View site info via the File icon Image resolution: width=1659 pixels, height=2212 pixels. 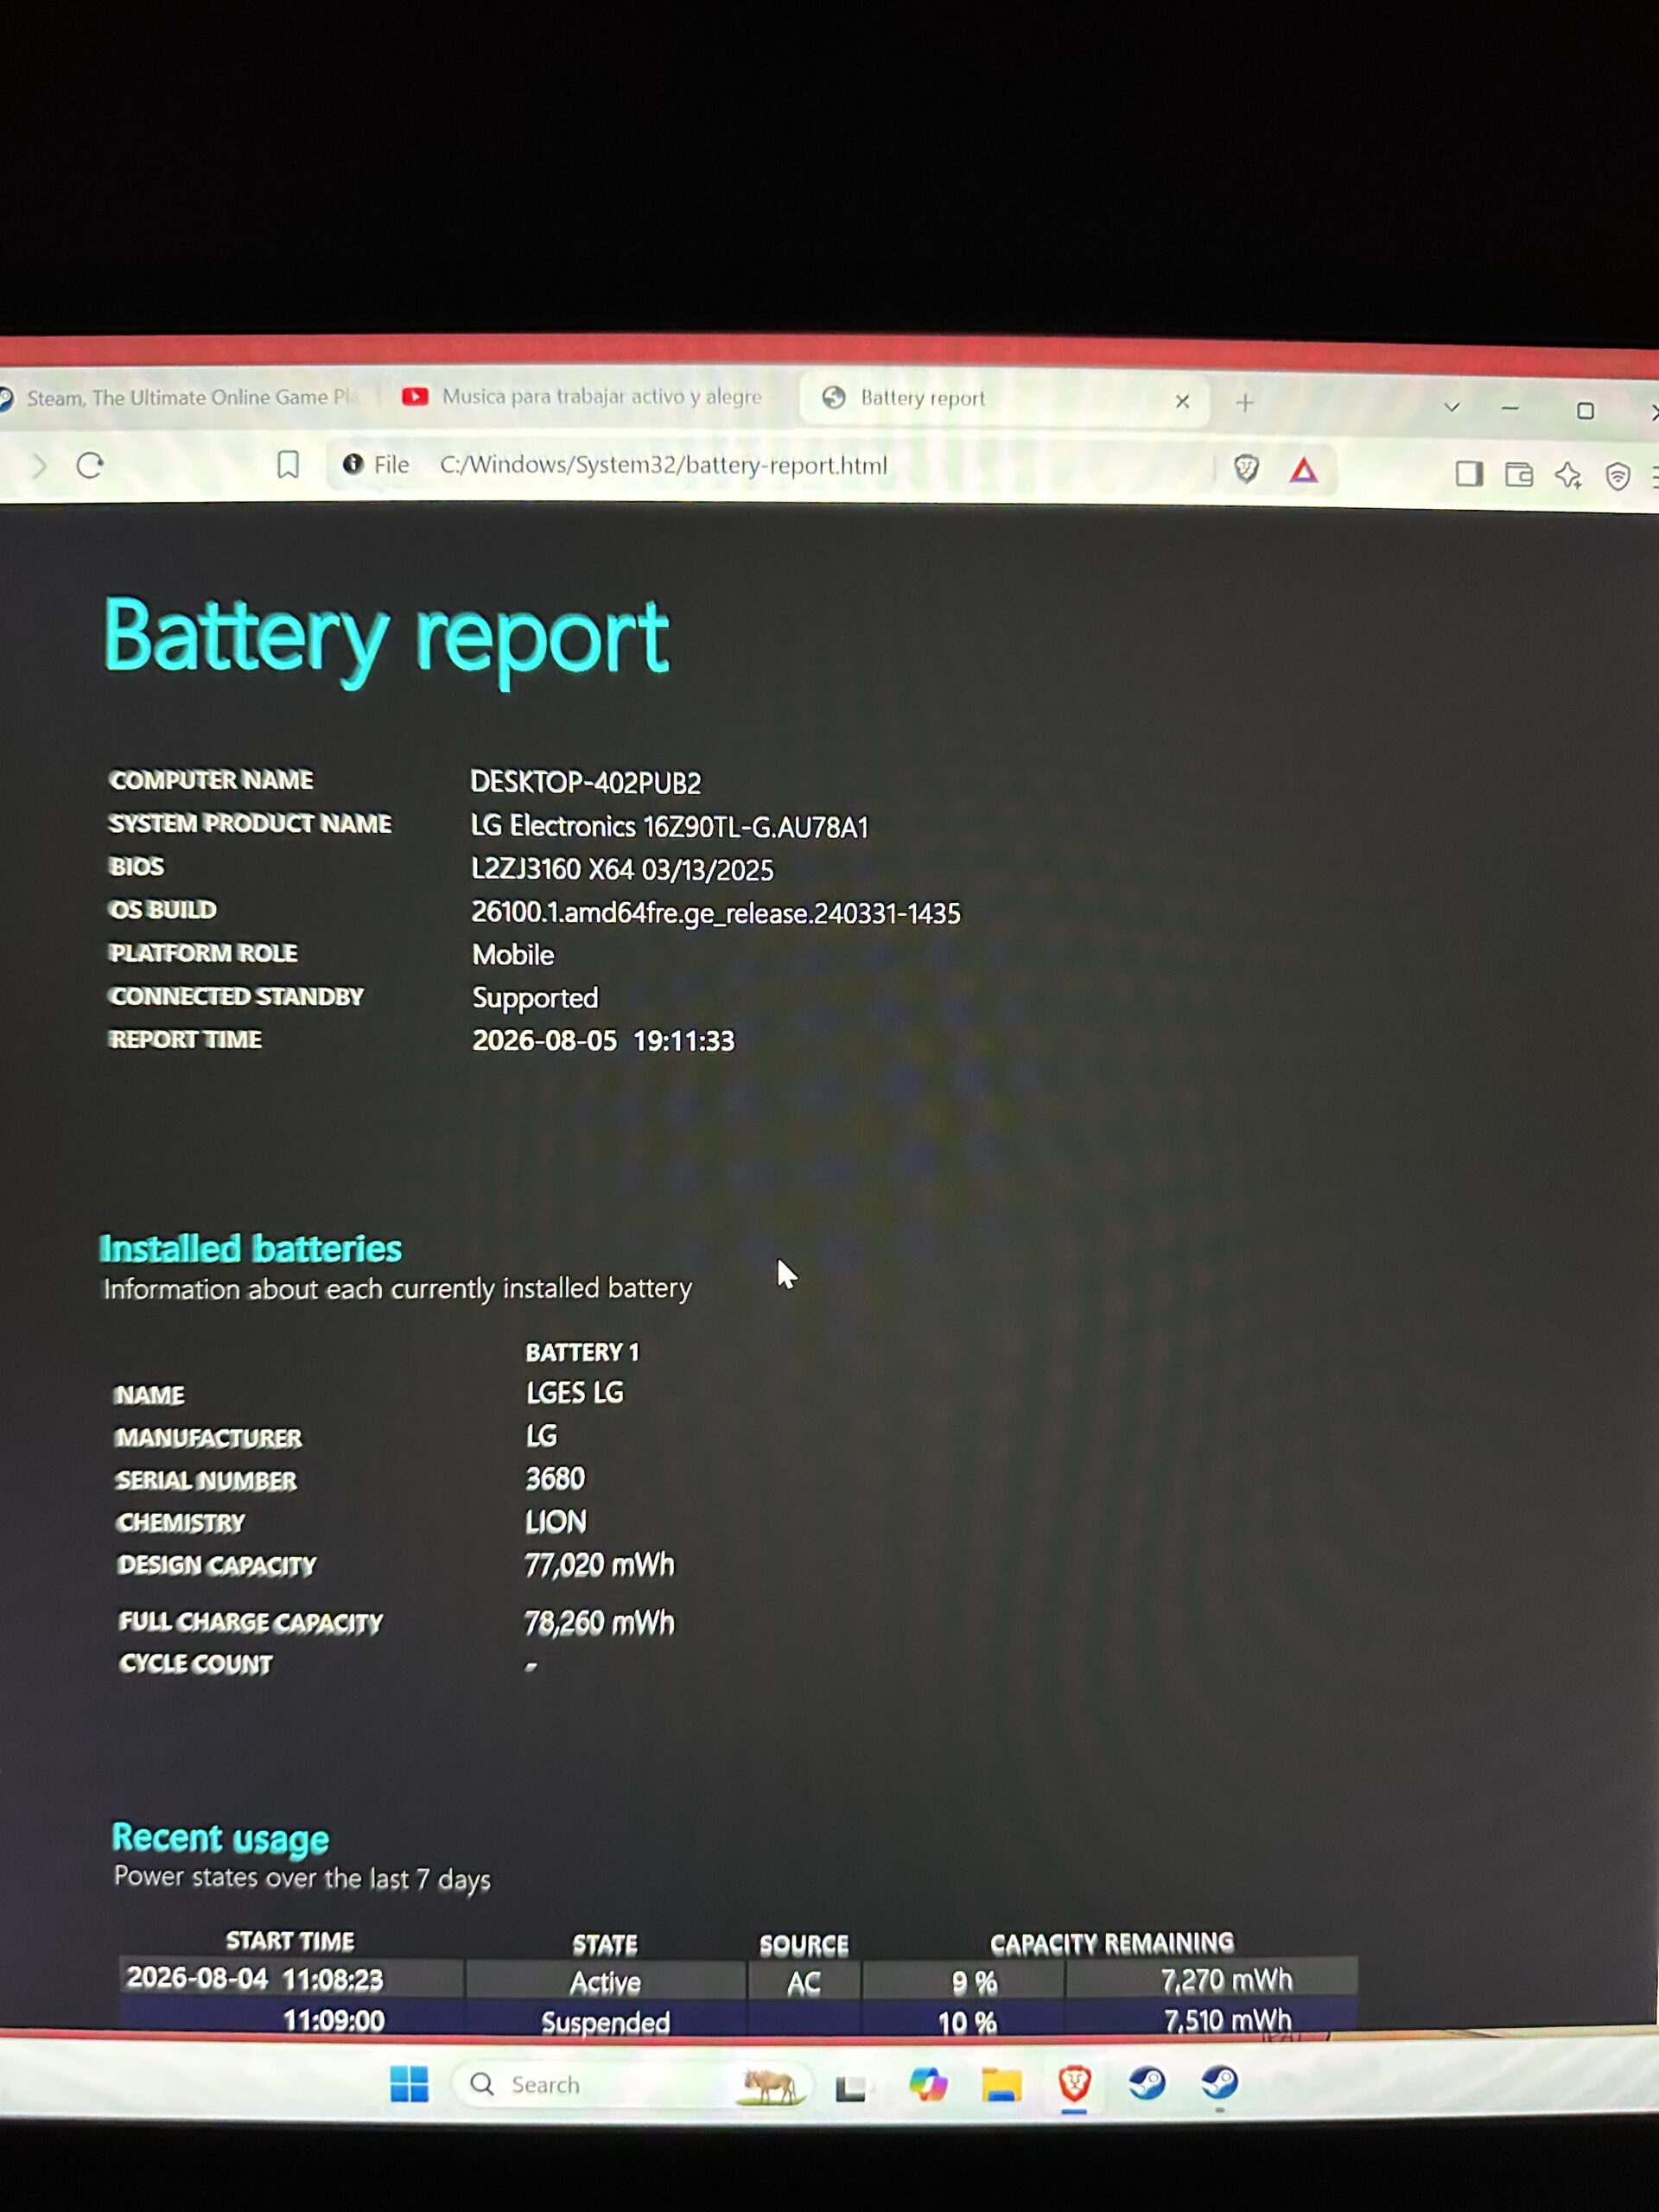[376, 465]
